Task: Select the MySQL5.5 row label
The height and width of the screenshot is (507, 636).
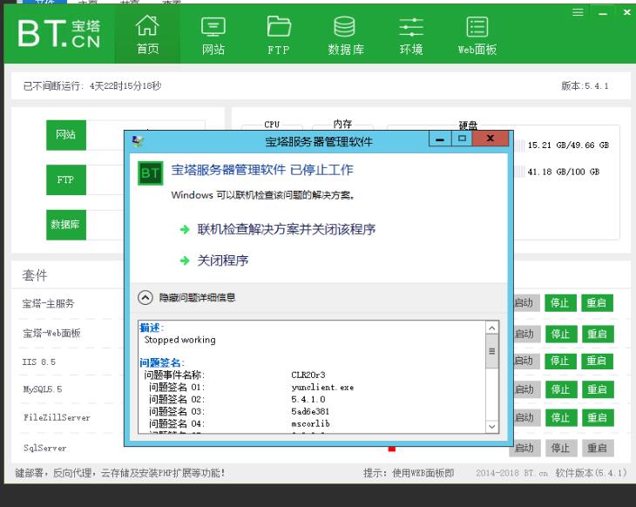Action: click(x=43, y=389)
